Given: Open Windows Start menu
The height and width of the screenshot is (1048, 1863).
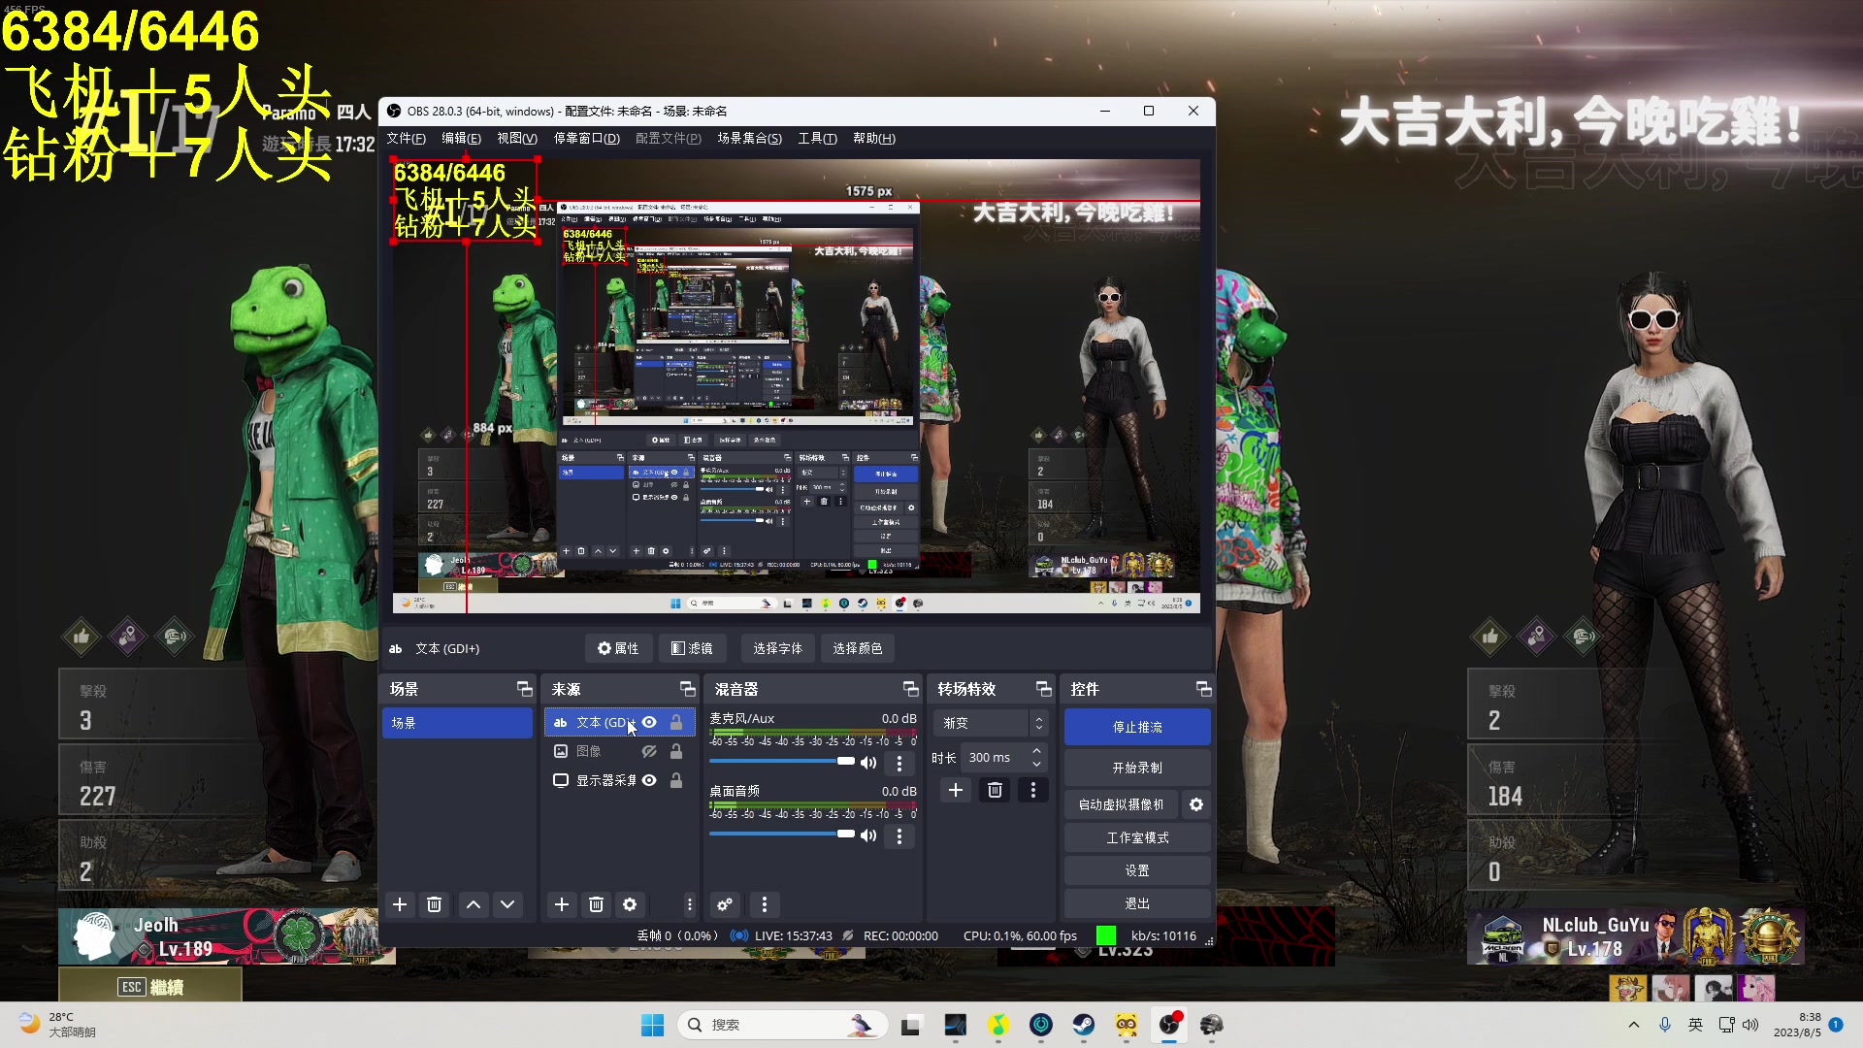Looking at the screenshot, I should pyautogui.click(x=652, y=1025).
